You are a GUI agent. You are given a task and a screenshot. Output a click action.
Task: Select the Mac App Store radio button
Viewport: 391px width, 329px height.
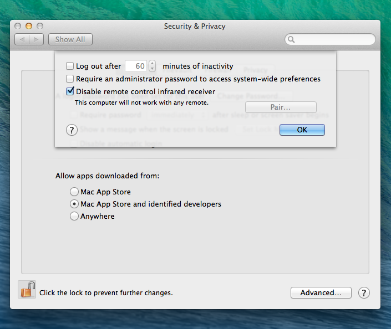(74, 192)
